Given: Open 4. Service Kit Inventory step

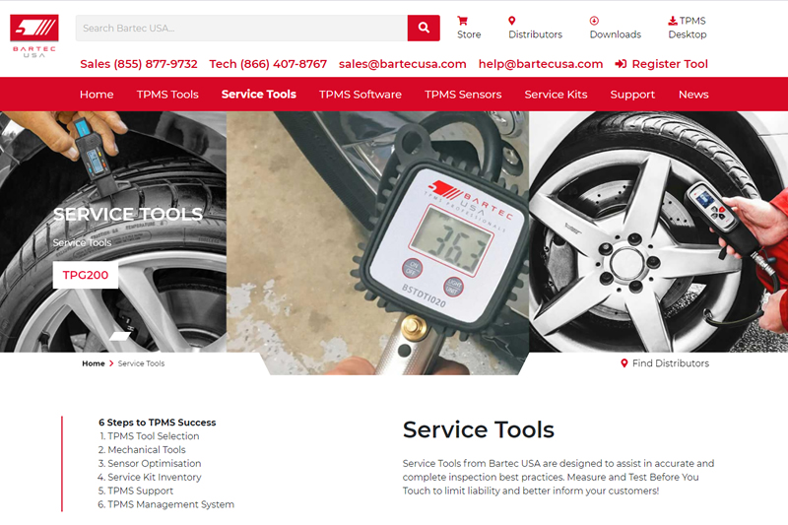Looking at the screenshot, I should (150, 477).
